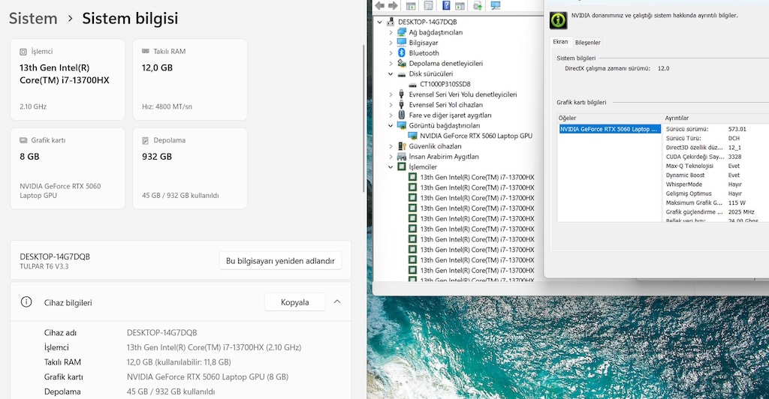Click the storage controllers icon
Viewport: 769px width, 399px height.
pyautogui.click(x=402, y=63)
